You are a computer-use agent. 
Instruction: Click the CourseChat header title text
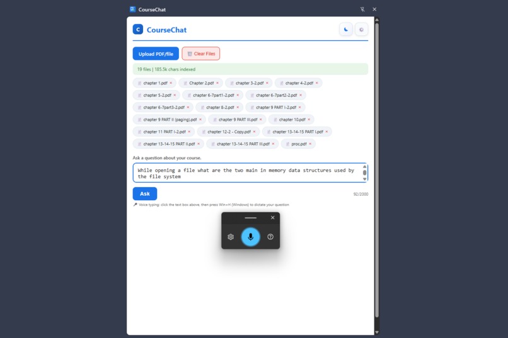[166, 30]
